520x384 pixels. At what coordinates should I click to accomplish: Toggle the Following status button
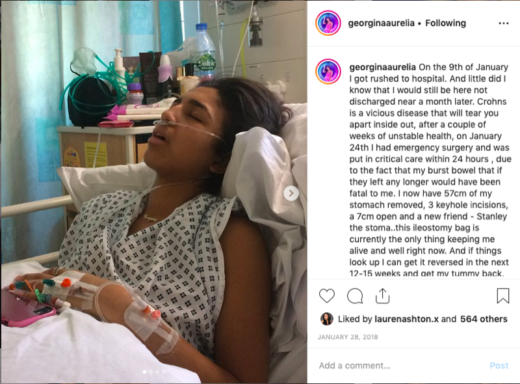pos(445,23)
